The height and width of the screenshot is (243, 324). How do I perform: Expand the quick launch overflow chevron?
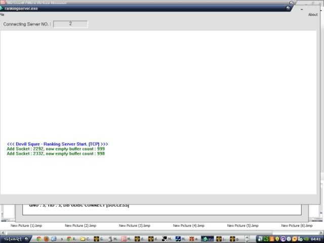tap(62, 238)
